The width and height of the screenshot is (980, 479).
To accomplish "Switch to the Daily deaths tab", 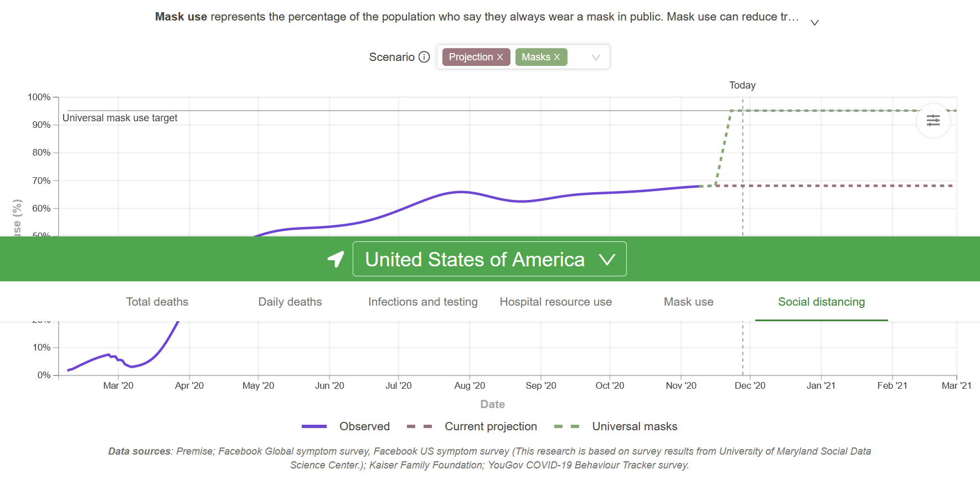I will click(290, 302).
